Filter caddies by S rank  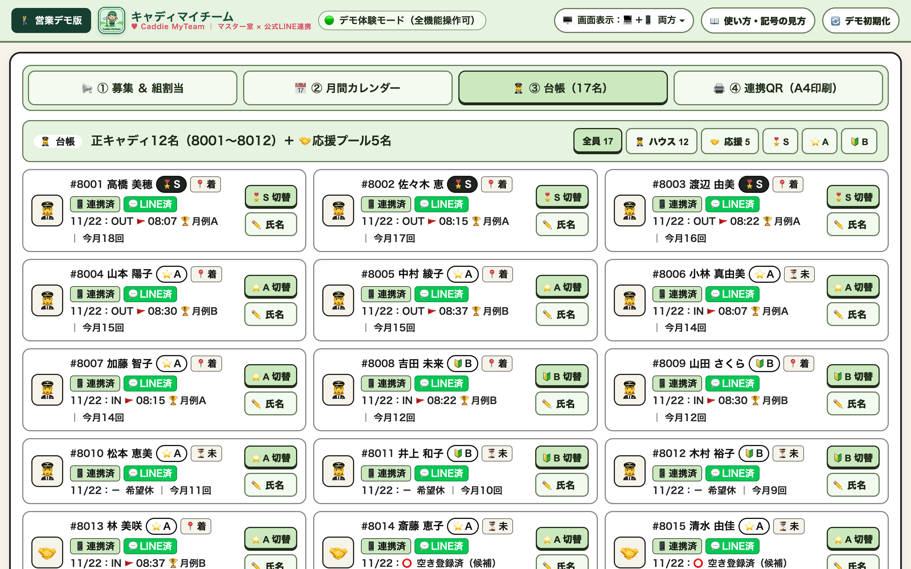tap(780, 141)
